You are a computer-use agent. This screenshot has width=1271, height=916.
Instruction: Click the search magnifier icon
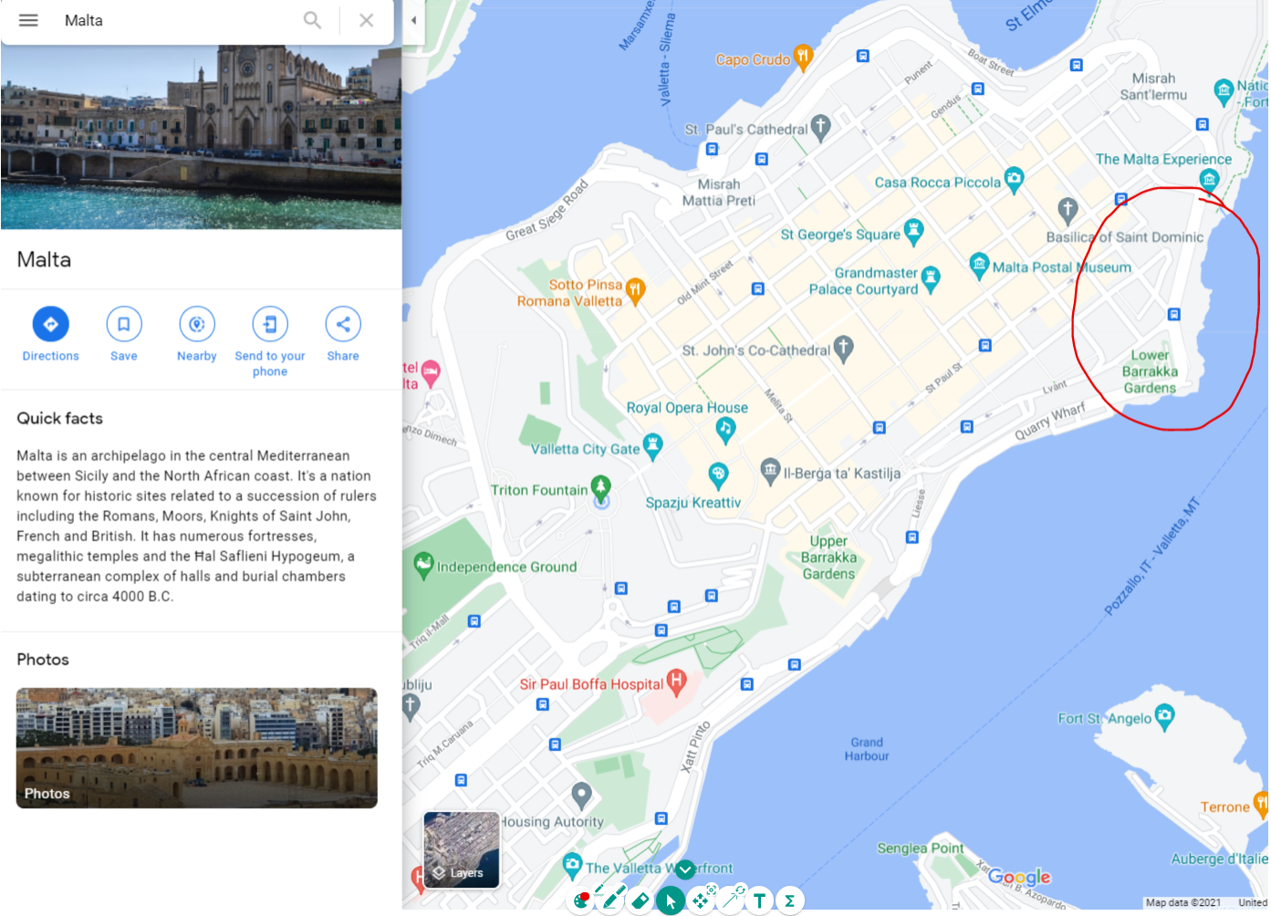312,20
